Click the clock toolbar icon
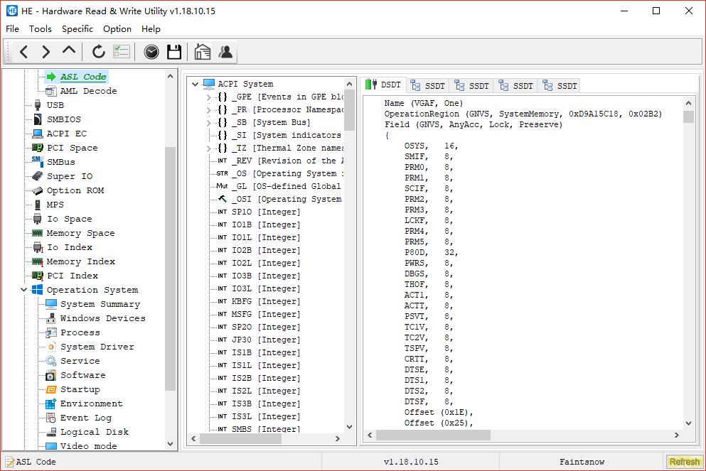This screenshot has width=706, height=471. pyautogui.click(x=151, y=52)
